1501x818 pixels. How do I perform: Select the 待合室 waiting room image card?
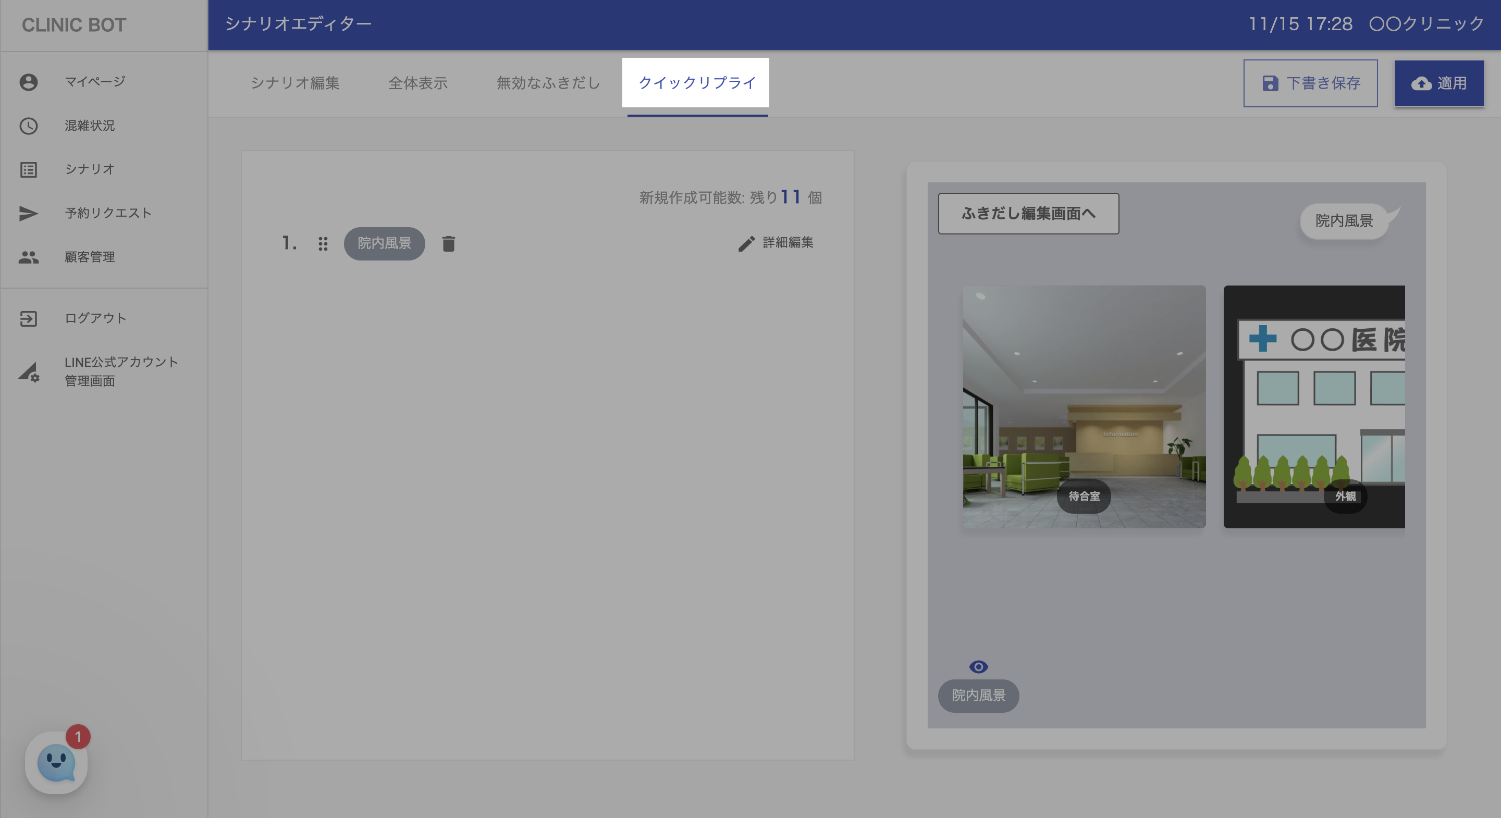pyautogui.click(x=1084, y=407)
